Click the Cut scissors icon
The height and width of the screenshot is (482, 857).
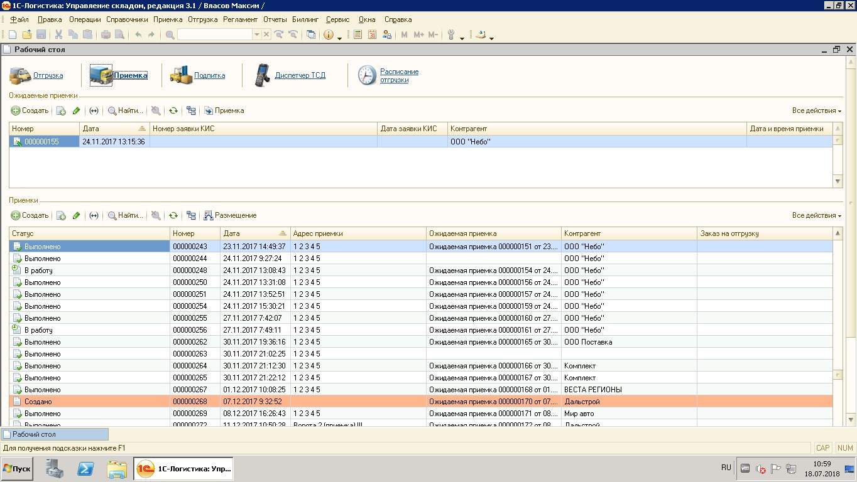pos(58,35)
